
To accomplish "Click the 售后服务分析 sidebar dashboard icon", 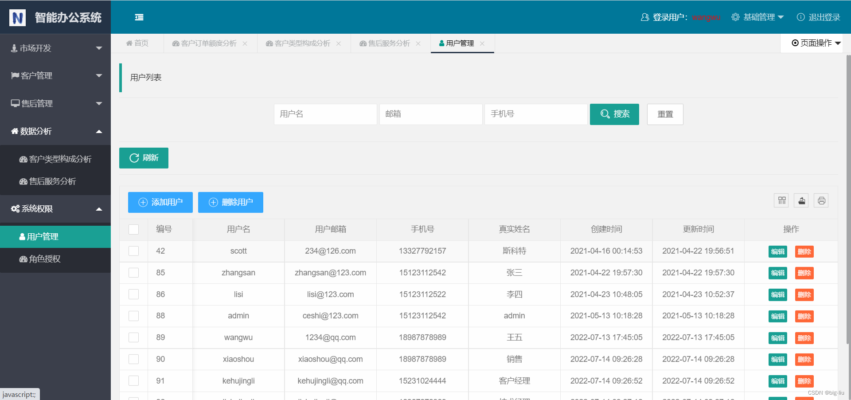I will pos(23,181).
